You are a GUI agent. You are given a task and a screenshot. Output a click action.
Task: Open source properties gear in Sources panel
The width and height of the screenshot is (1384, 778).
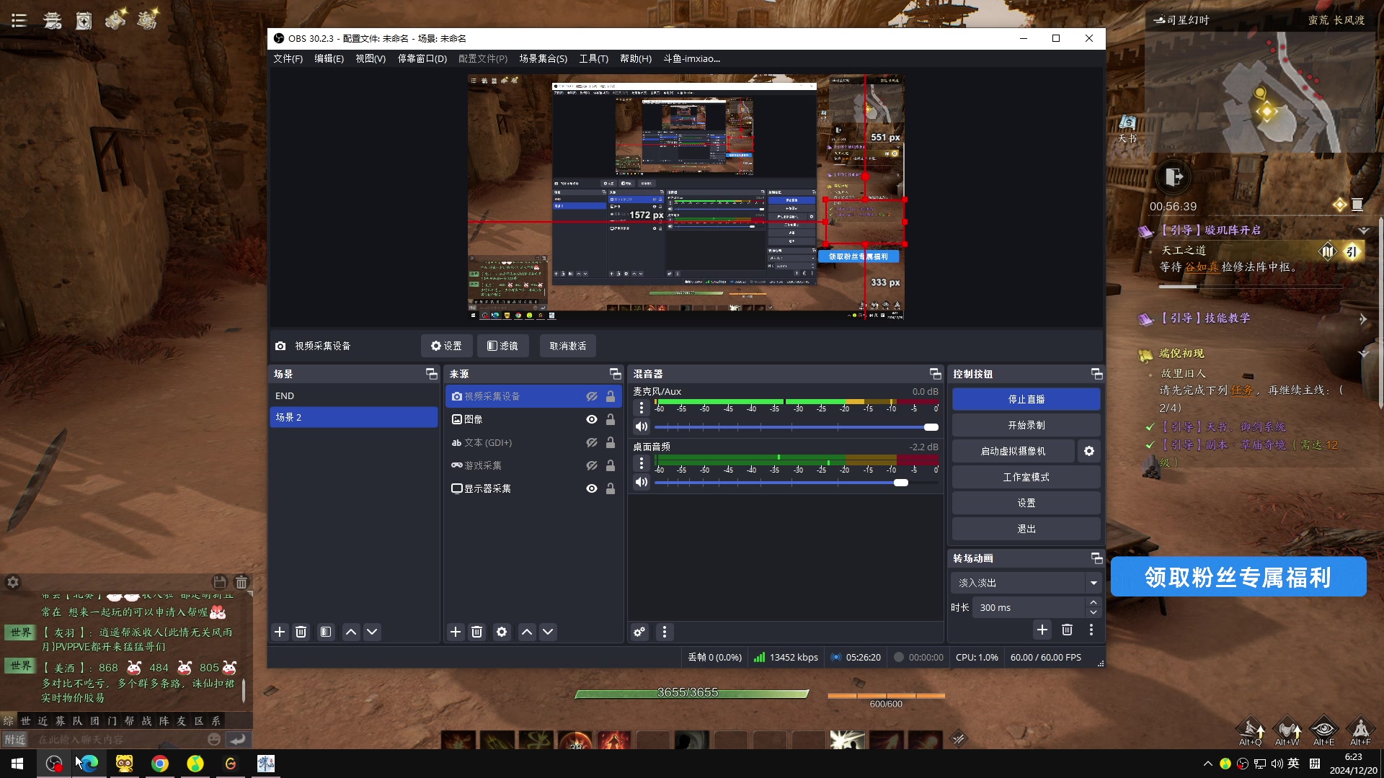click(x=502, y=632)
